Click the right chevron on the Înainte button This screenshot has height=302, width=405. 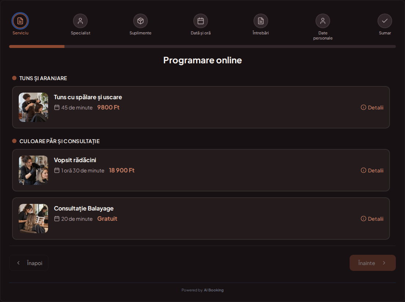coord(384,263)
